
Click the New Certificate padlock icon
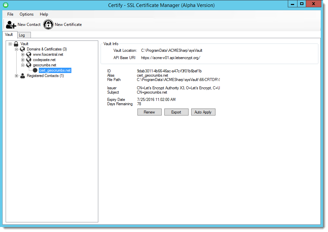pos(48,24)
